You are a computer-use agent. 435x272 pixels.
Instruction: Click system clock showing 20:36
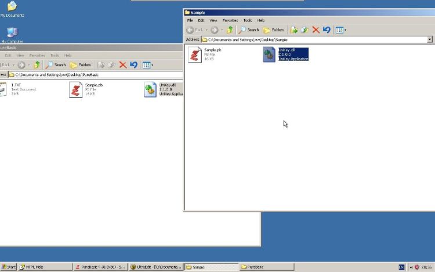(427, 267)
